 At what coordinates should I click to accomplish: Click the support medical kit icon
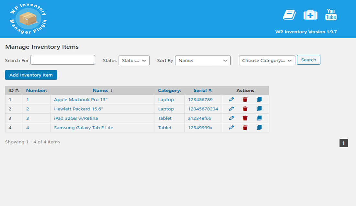pyautogui.click(x=310, y=15)
